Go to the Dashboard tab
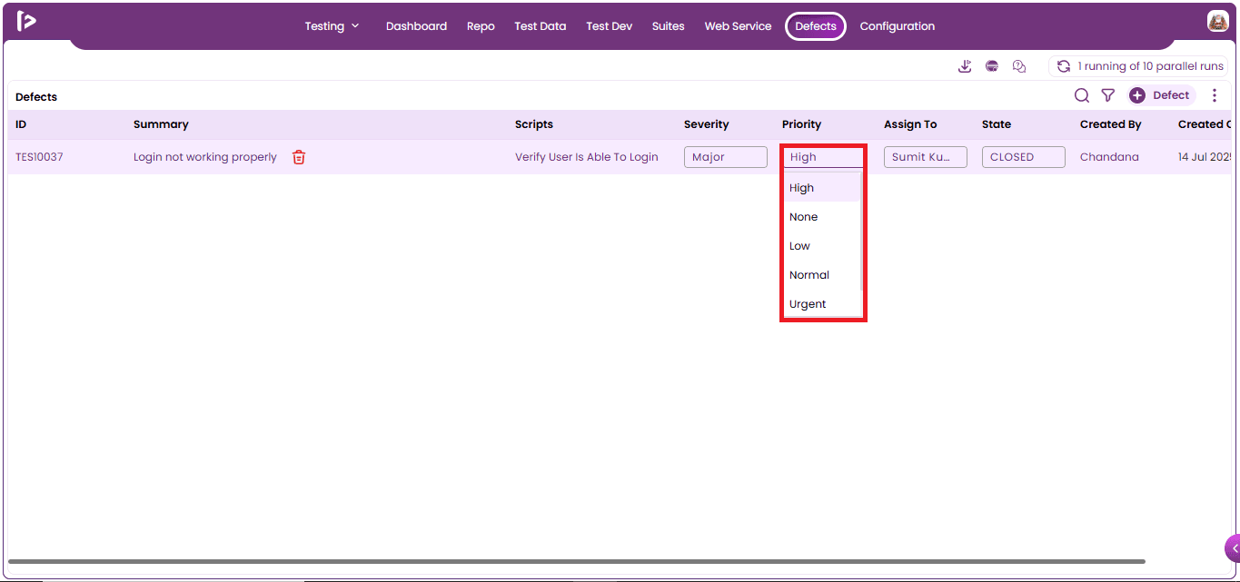 [416, 26]
